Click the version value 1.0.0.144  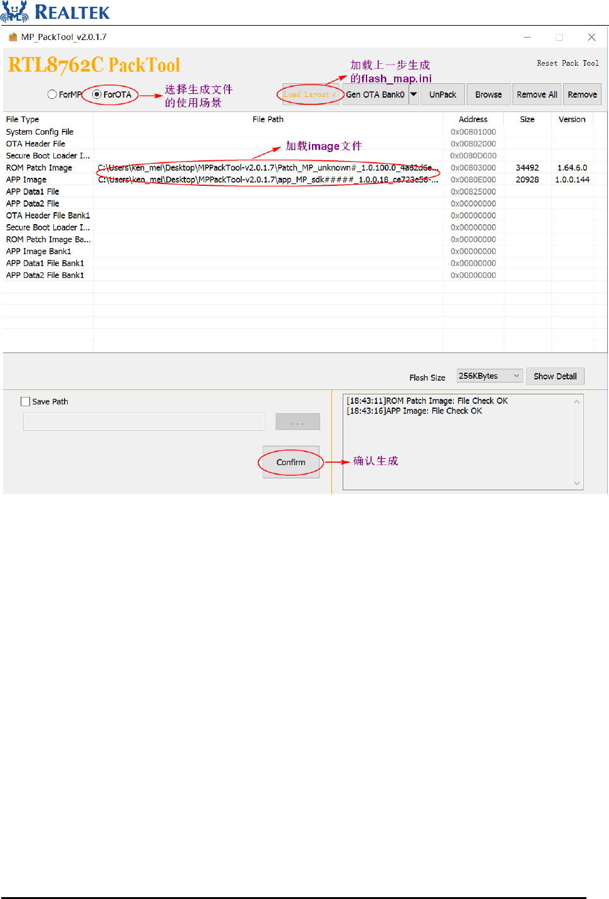[x=572, y=180]
